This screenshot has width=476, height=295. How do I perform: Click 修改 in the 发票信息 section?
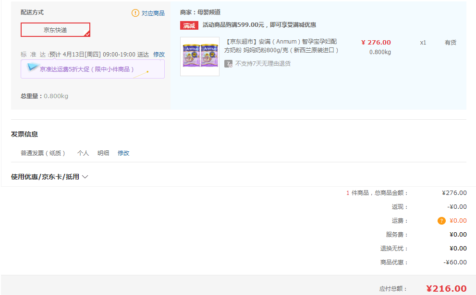click(123, 153)
